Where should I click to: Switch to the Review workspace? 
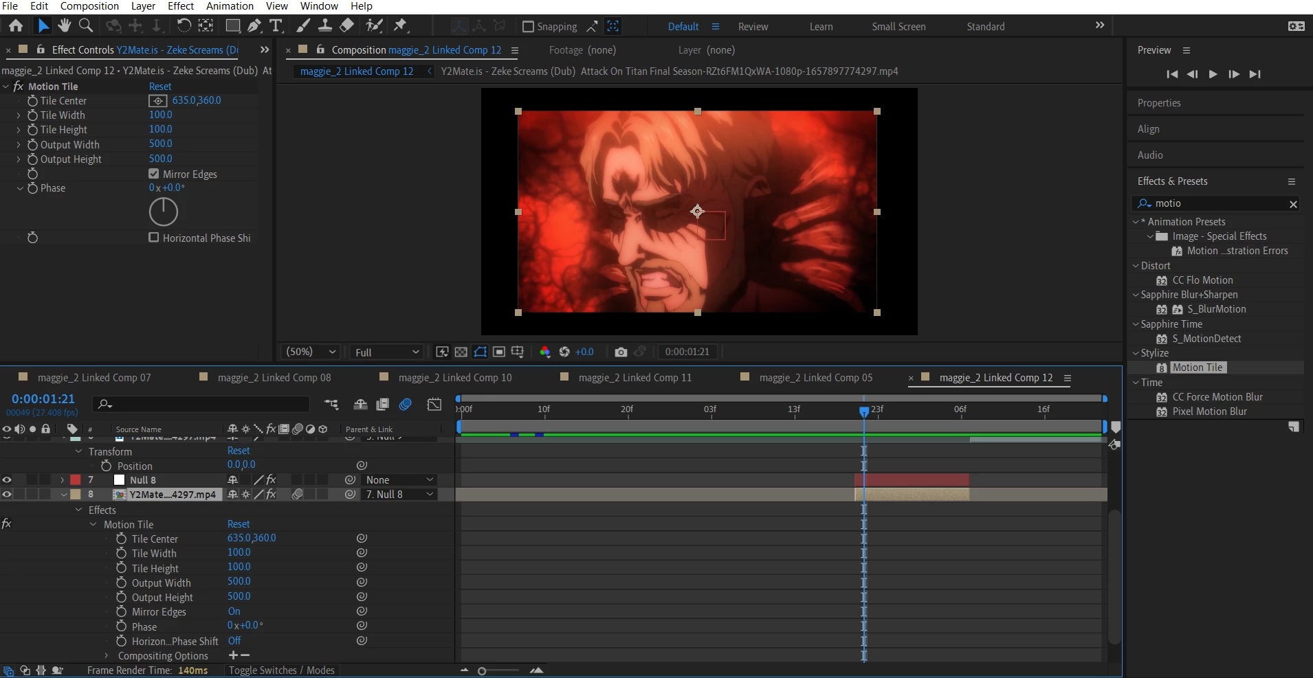(753, 27)
